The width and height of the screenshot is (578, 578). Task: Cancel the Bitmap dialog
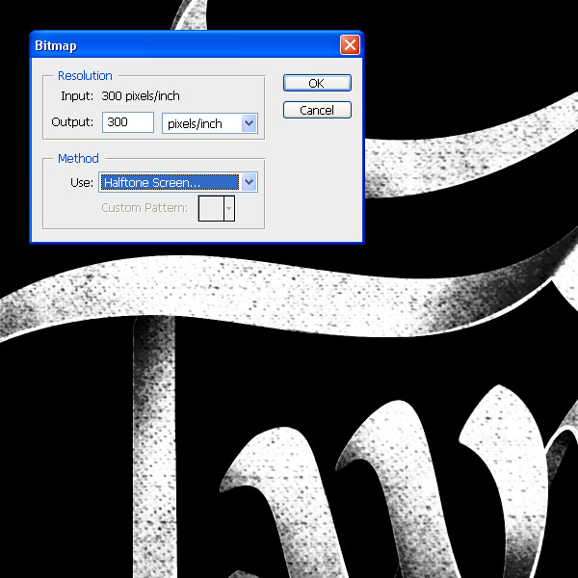coord(317,110)
